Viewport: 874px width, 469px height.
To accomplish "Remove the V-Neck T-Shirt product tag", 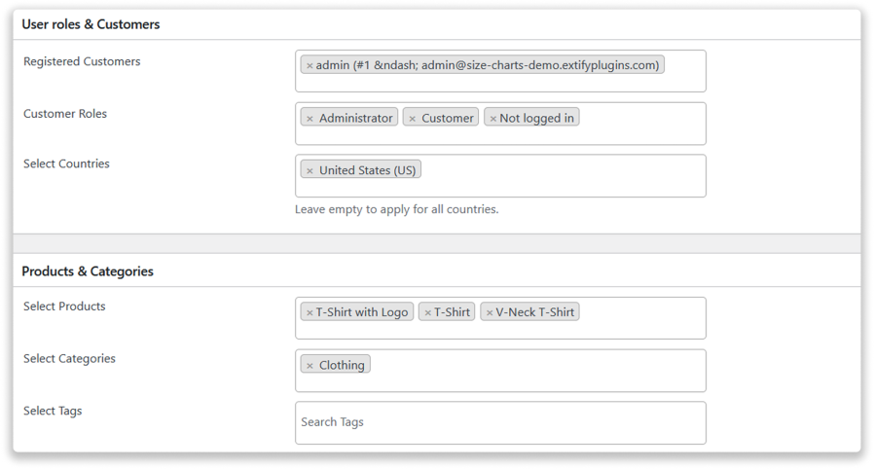I will click(490, 313).
